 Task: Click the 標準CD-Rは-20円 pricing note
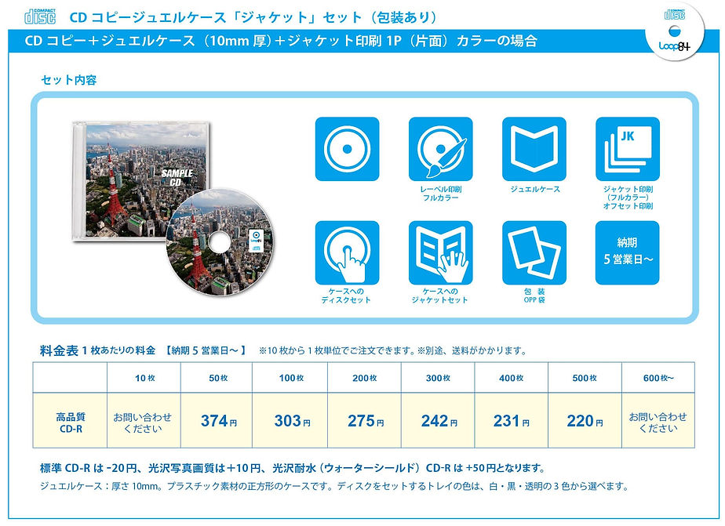(293, 468)
